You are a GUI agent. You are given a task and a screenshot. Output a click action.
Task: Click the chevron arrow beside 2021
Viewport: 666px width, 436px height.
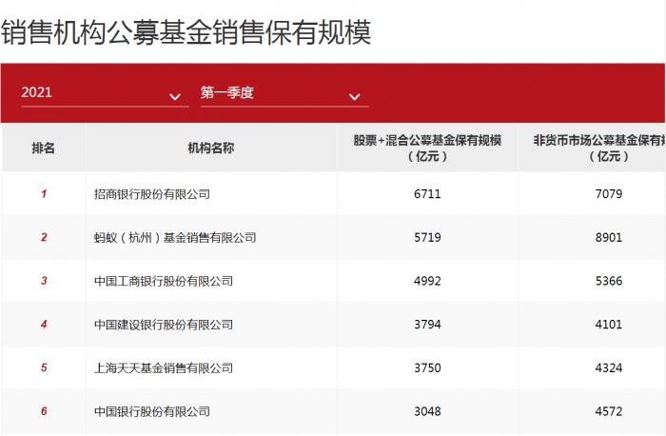[x=174, y=97]
